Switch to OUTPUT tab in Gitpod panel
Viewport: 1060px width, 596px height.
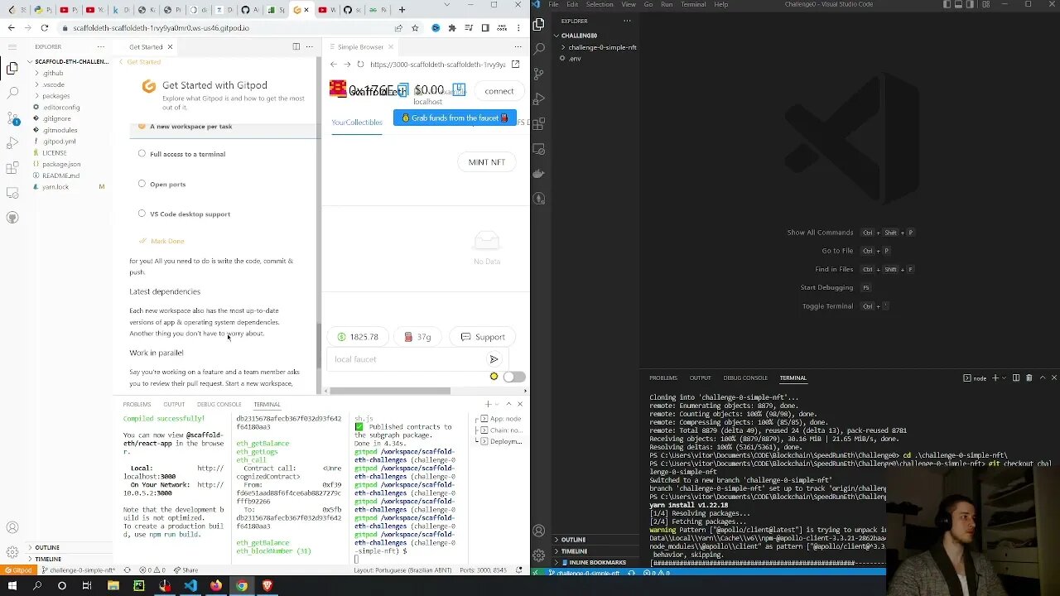[174, 404]
